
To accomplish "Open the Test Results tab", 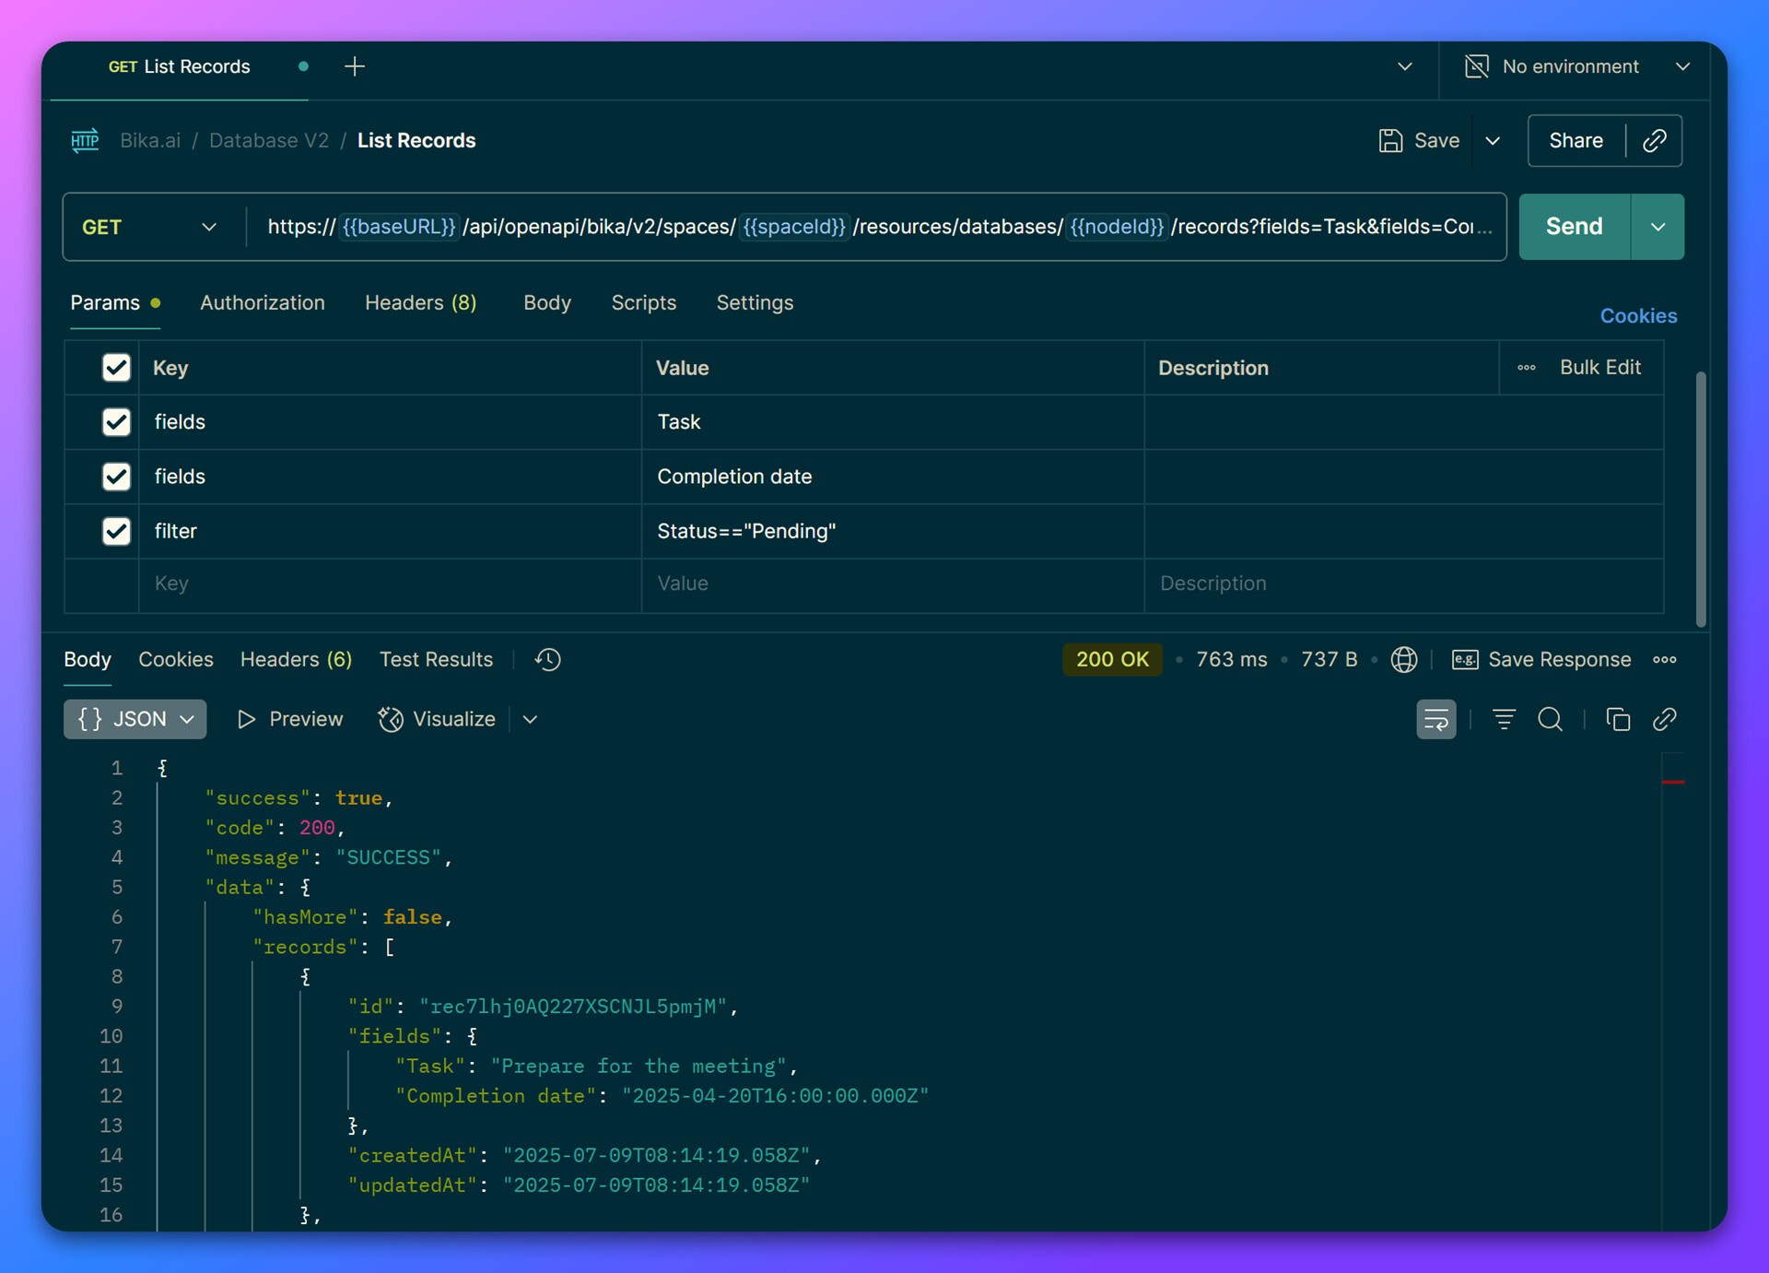I will tap(436, 659).
